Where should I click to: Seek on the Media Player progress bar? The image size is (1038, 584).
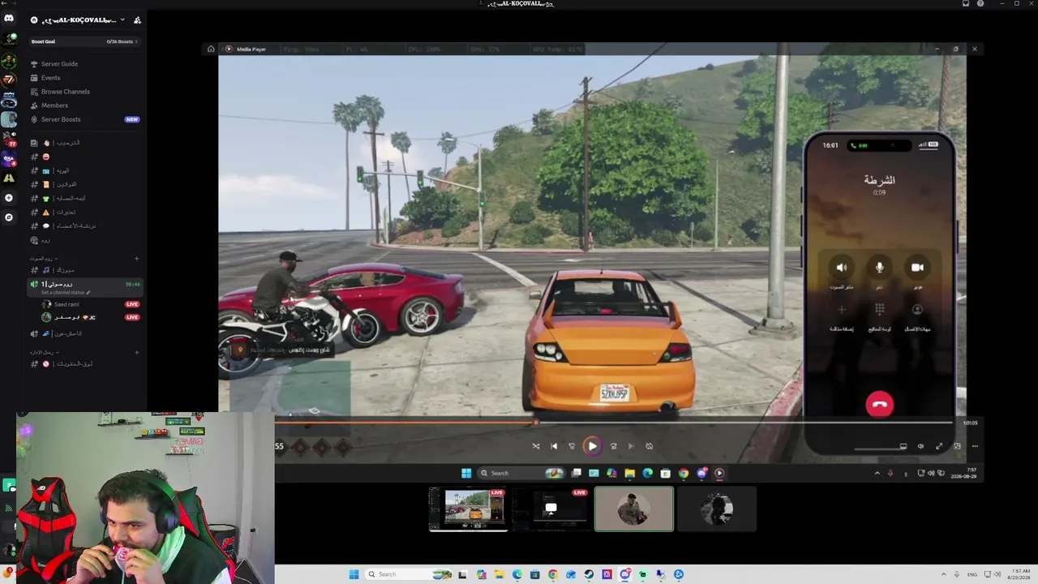[x=613, y=423]
